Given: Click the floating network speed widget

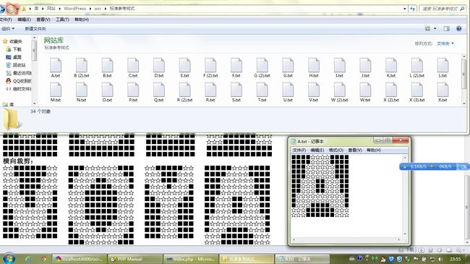Looking at the screenshot, I should tap(434, 166).
